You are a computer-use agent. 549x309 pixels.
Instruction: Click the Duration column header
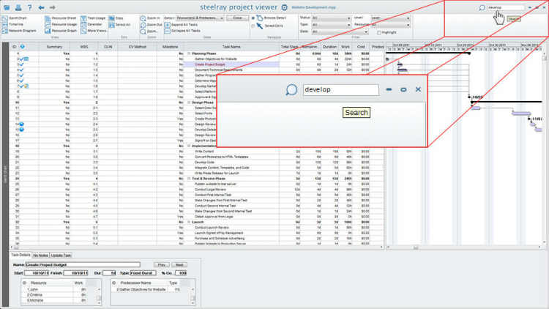[329, 47]
